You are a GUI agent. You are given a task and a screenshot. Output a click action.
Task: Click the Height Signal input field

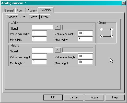tap(42, 50)
